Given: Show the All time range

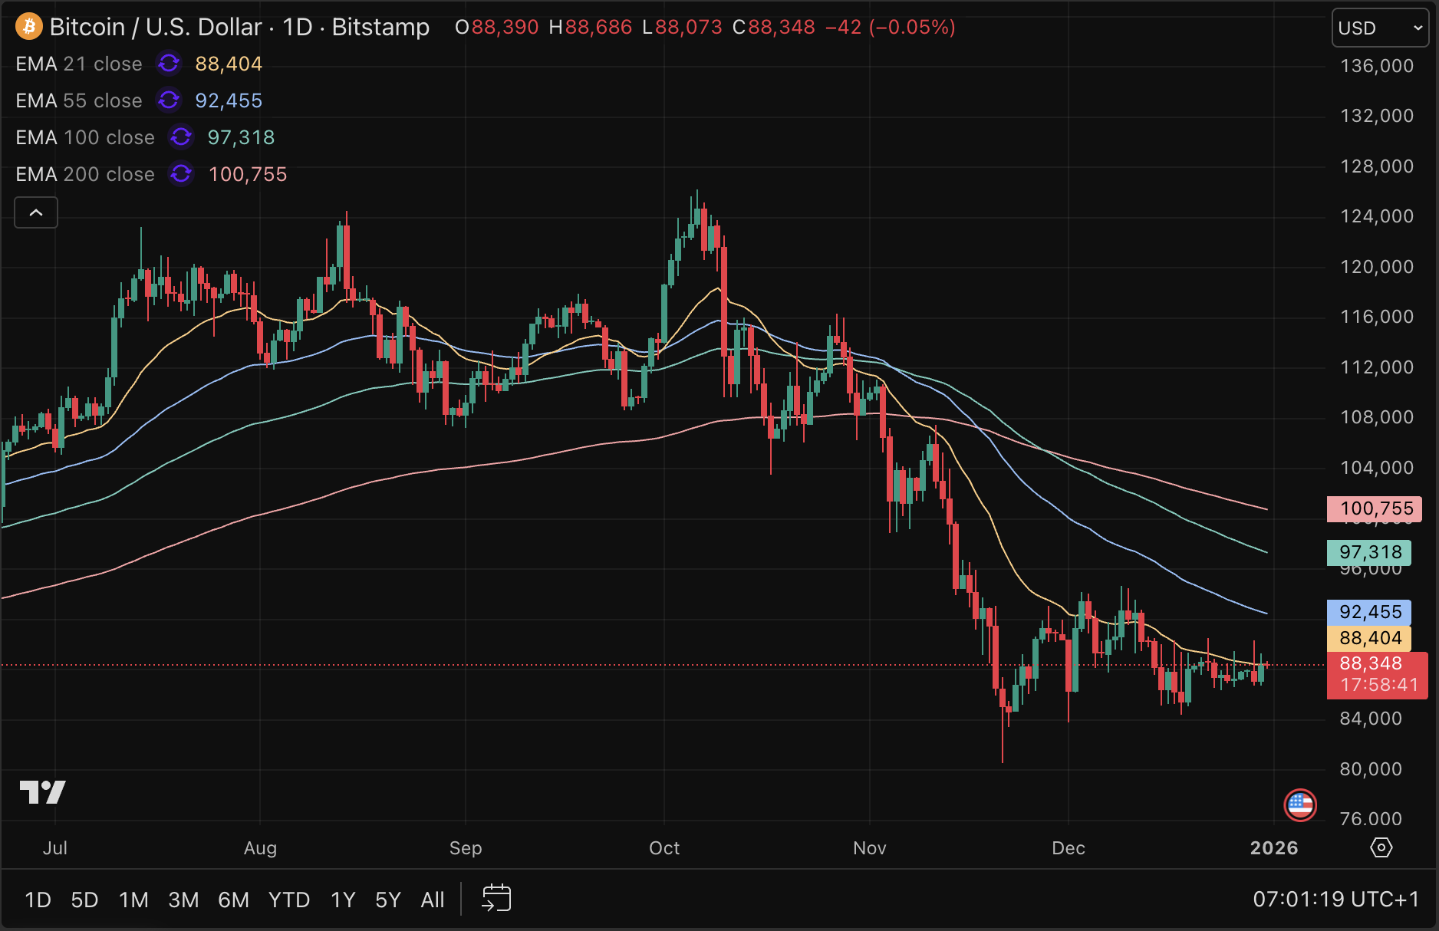Looking at the screenshot, I should click(x=433, y=900).
